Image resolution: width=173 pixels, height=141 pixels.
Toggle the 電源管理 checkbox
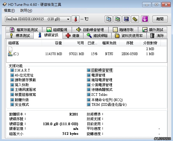tap(89, 75)
